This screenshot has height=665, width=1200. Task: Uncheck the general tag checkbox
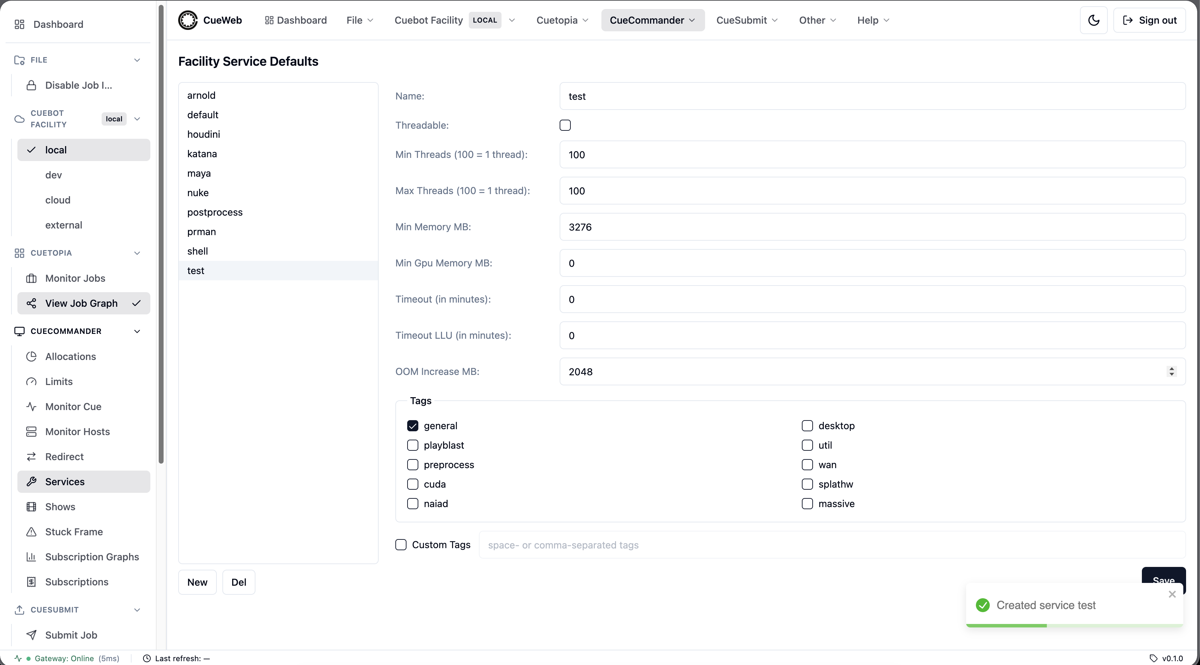coord(412,426)
